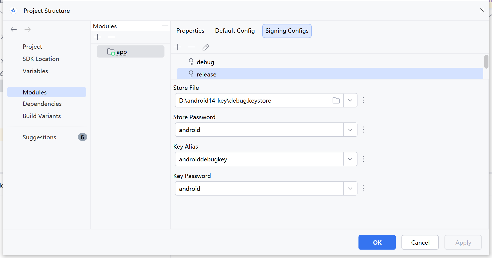Remove the selected signing config
Image resolution: width=492 pixels, height=258 pixels.
(192, 47)
